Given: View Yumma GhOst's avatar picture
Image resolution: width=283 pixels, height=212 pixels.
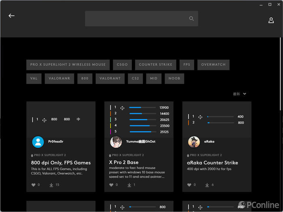Looking at the screenshot, I should [x=116, y=142].
